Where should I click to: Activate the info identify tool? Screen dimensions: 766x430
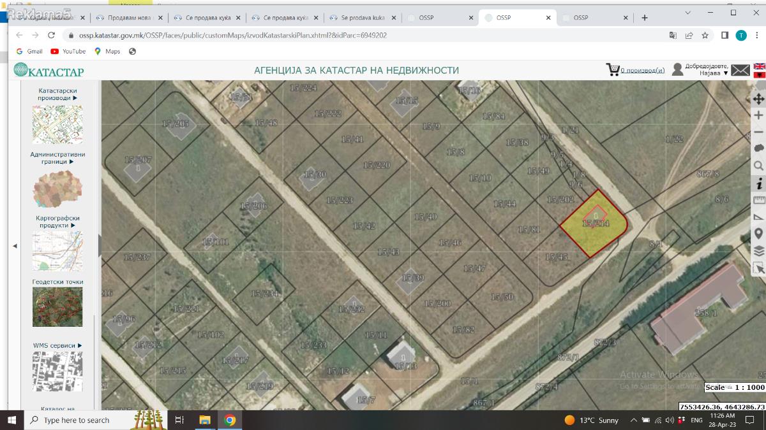click(758, 183)
